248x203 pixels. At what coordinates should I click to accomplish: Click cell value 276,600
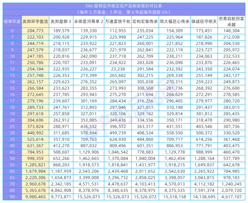(231, 88)
